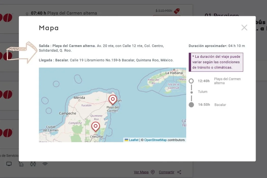Click the Ver Mapa link
Viewport: 267px width, 178px height.
141,172
